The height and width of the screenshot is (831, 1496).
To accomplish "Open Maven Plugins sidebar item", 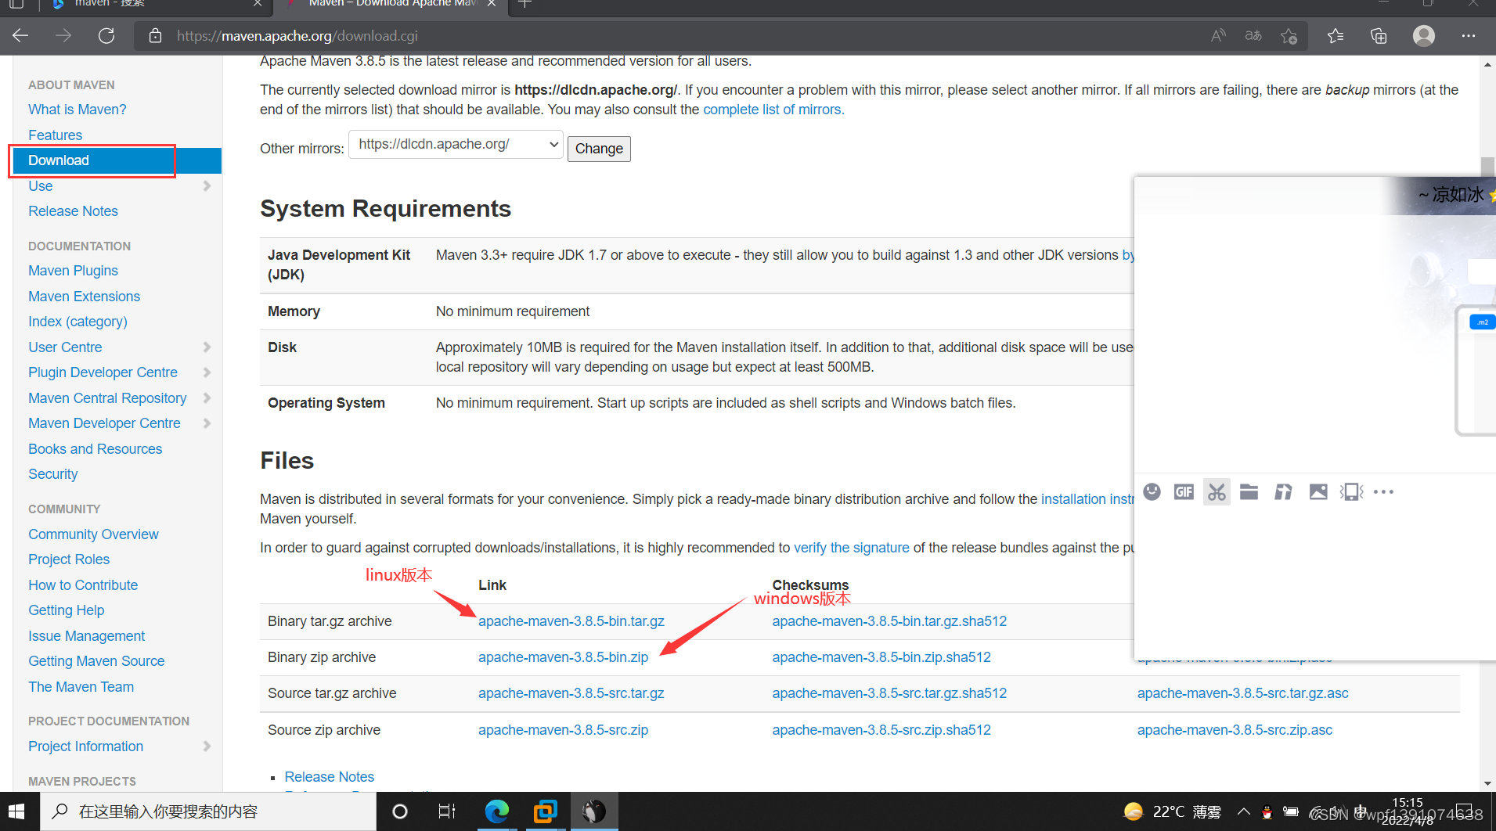I will [73, 271].
